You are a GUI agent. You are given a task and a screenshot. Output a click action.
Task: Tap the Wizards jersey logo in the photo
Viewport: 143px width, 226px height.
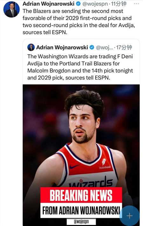coord(91,183)
